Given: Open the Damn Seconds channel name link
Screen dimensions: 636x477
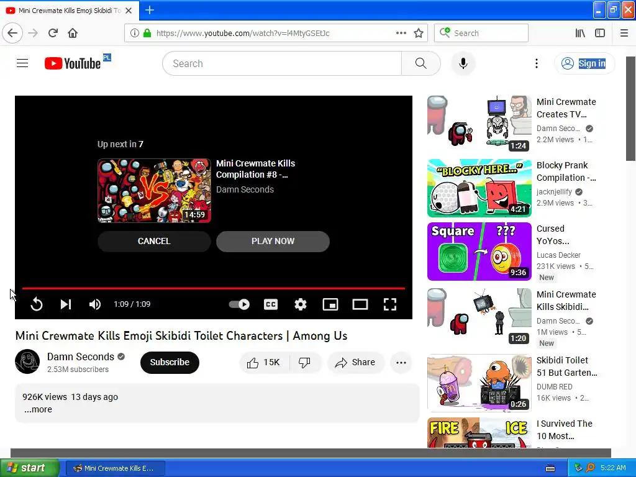Looking at the screenshot, I should pyautogui.click(x=80, y=357).
